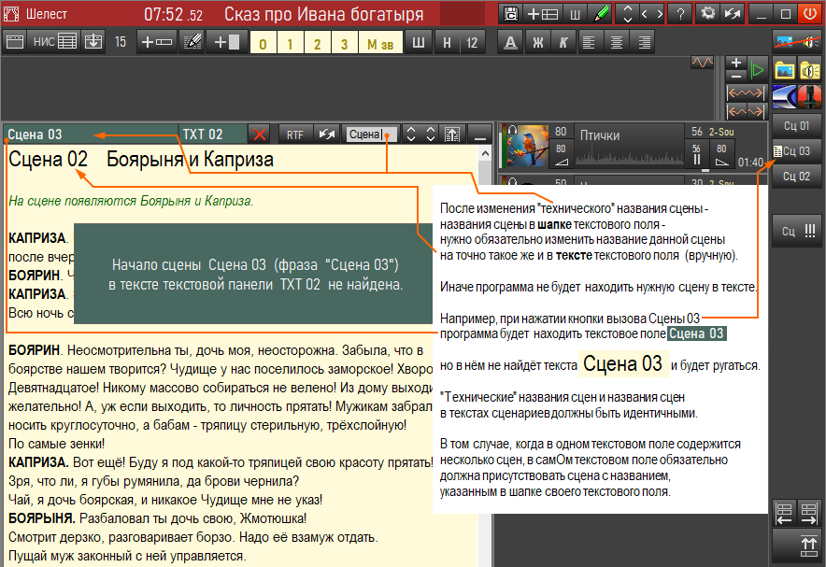Click the Сцена input field
The image size is (826, 567).
pyautogui.click(x=370, y=135)
